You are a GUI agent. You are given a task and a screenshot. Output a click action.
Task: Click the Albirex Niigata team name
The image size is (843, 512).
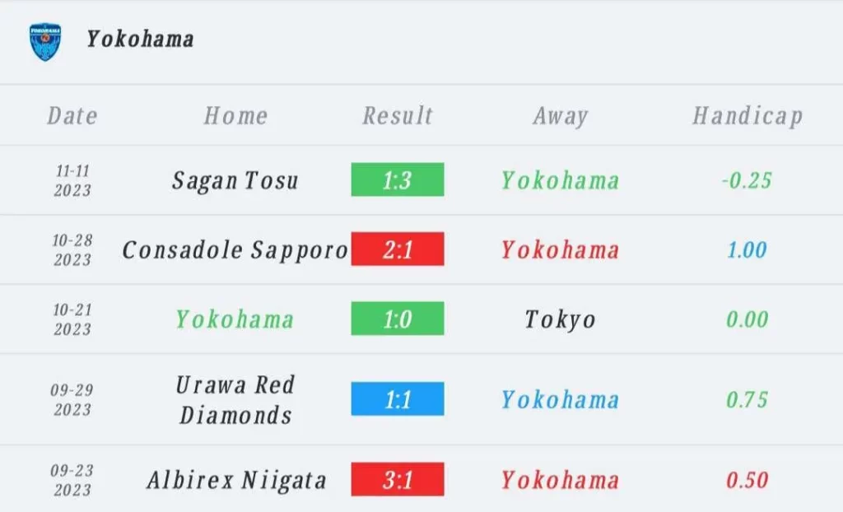236,480
